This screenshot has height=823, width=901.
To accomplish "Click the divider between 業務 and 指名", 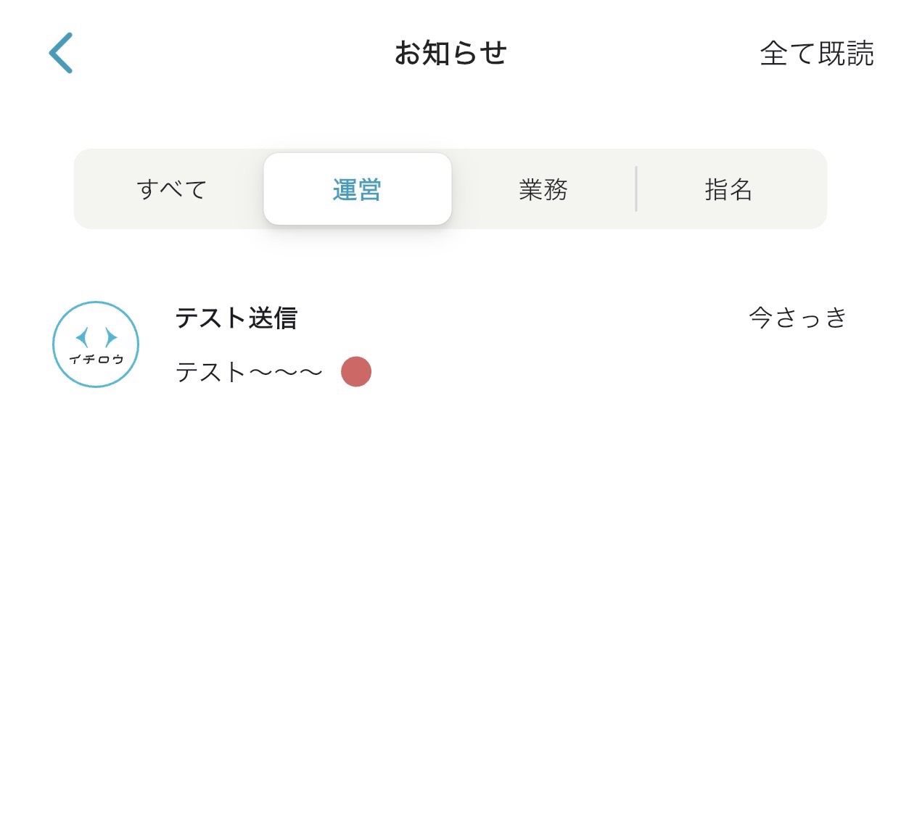I will (x=636, y=189).
